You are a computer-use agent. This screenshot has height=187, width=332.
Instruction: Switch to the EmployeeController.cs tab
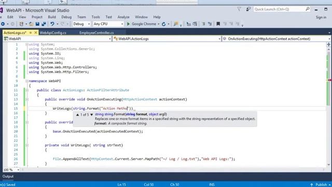click(96, 33)
